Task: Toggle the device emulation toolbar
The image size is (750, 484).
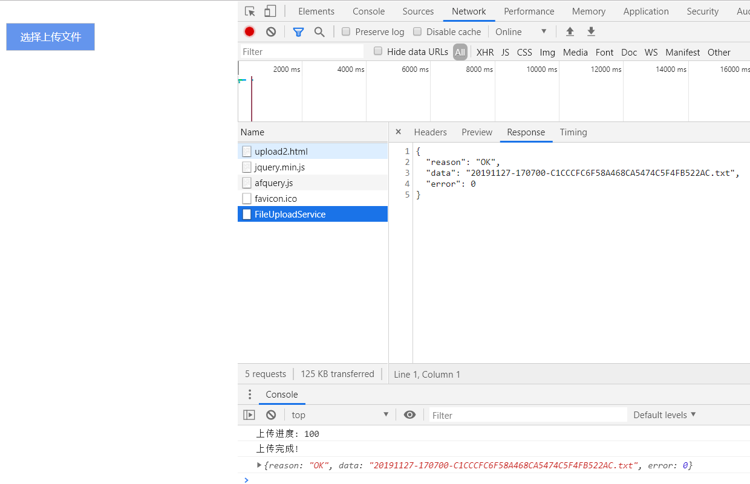Action: [x=269, y=11]
